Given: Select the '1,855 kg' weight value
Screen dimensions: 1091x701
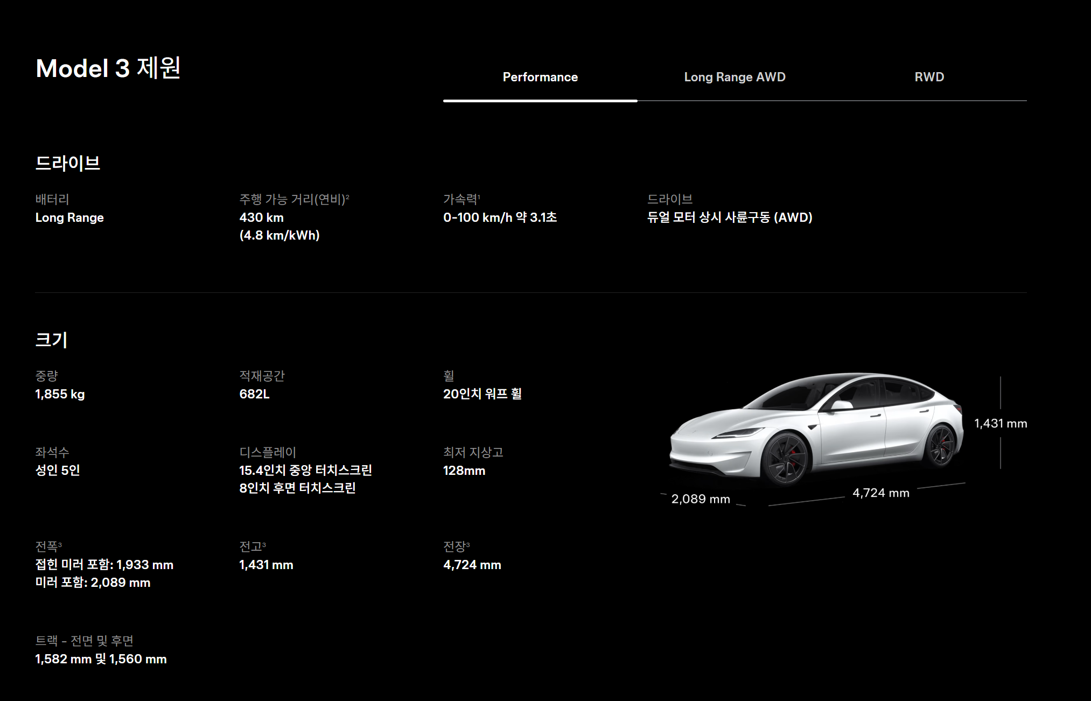Looking at the screenshot, I should [60, 394].
